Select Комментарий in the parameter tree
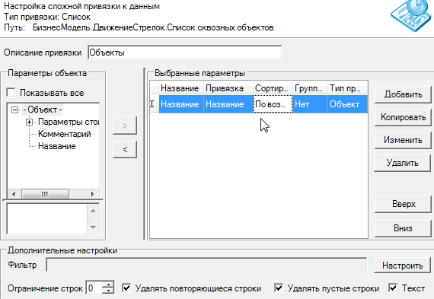The width and height of the screenshot is (434, 299). (65, 134)
